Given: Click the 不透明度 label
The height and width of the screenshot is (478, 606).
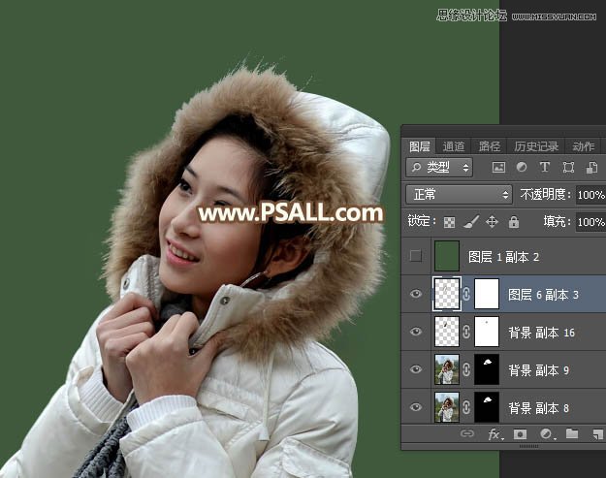Looking at the screenshot, I should 545,194.
